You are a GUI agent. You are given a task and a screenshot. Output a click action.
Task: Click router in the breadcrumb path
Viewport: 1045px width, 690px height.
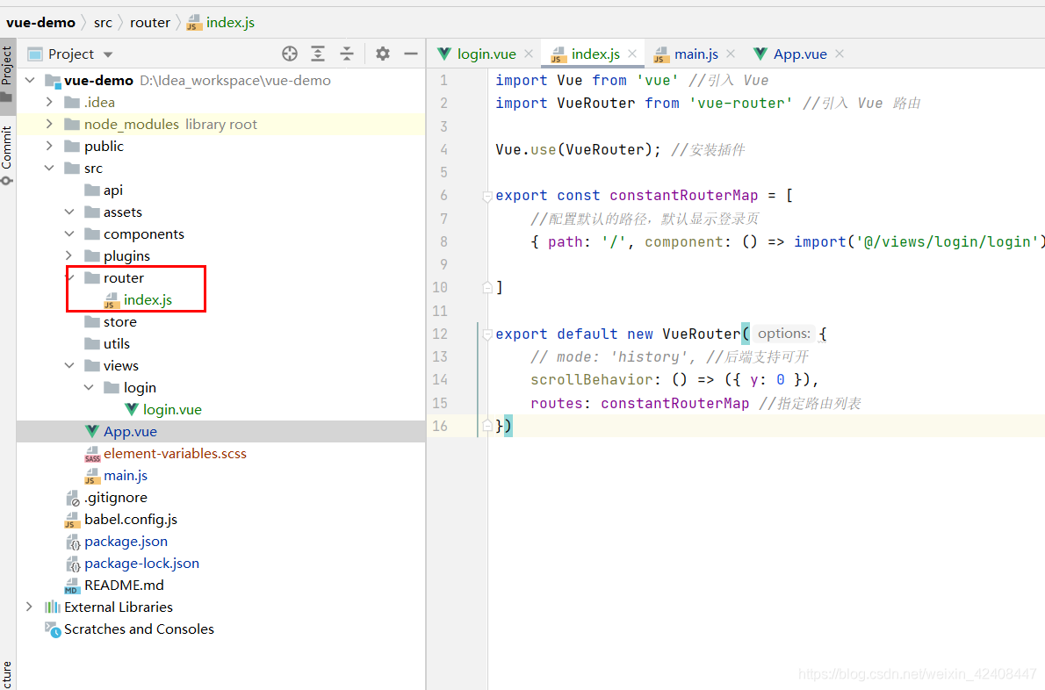click(150, 23)
